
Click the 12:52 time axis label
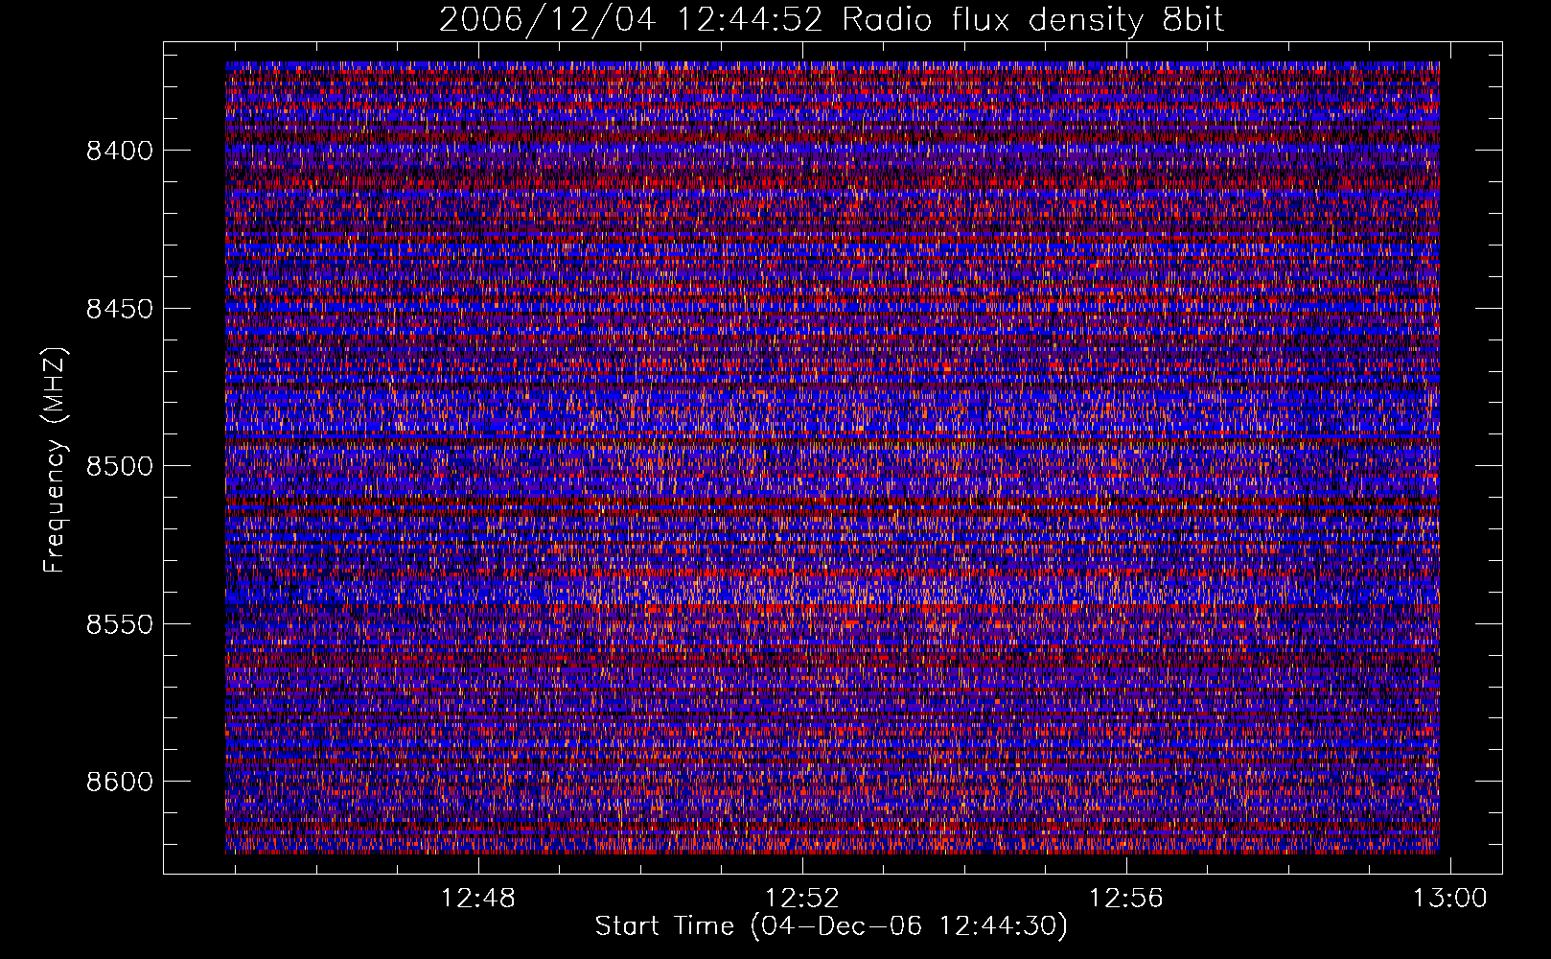(802, 899)
